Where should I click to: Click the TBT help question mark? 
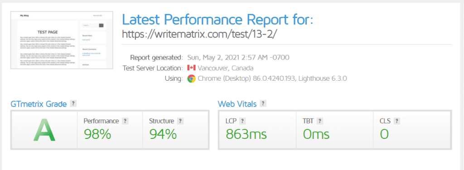(319, 121)
